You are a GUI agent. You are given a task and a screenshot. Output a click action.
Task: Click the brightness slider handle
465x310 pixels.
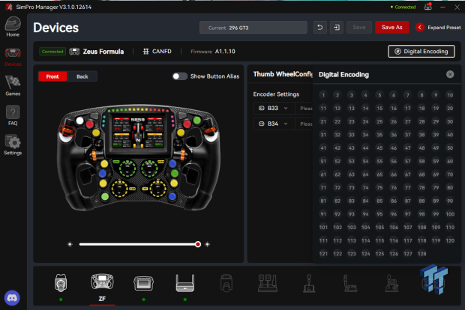pyautogui.click(x=198, y=244)
